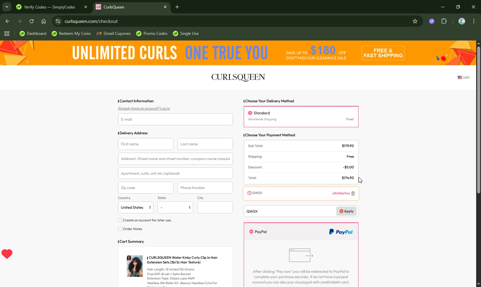Viewport: 481px width, 287px height.
Task: Click the browser back arrow
Action: click(8, 21)
